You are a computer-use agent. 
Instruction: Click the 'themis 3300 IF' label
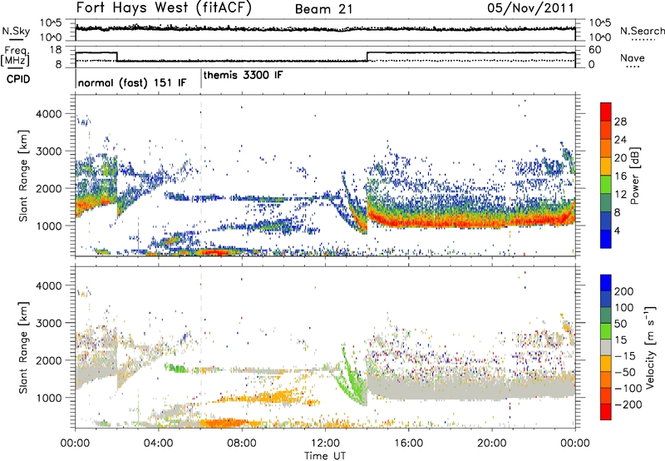243,75
